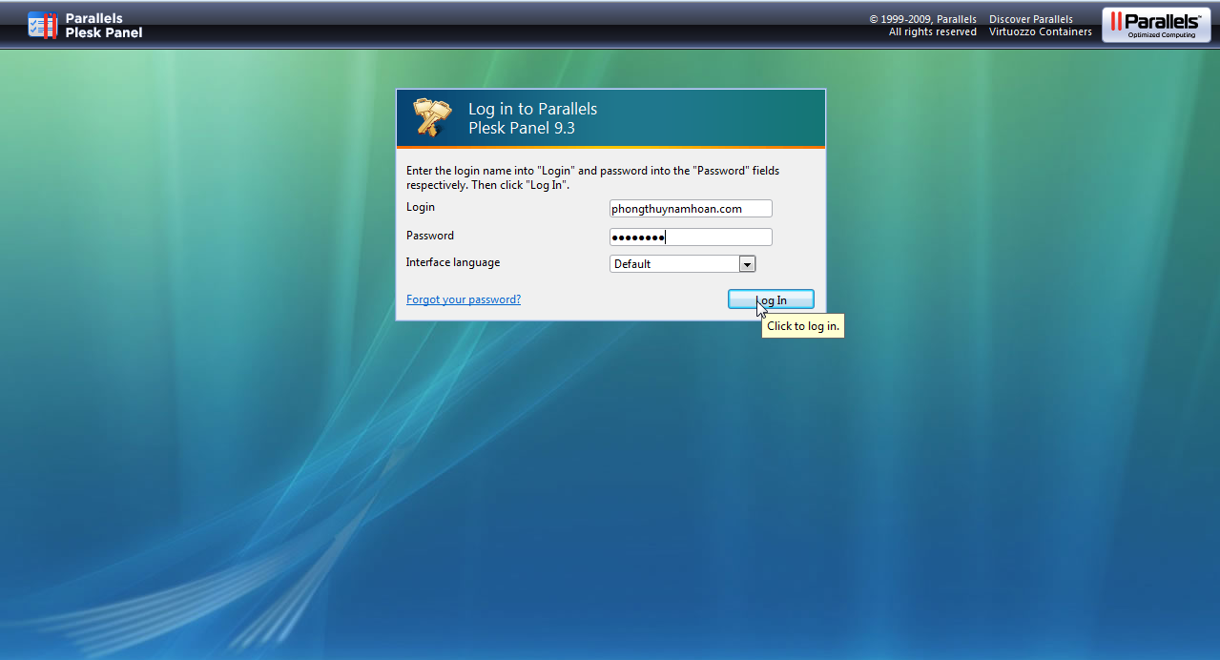Click the "All rights reserved" text in header

932,32
